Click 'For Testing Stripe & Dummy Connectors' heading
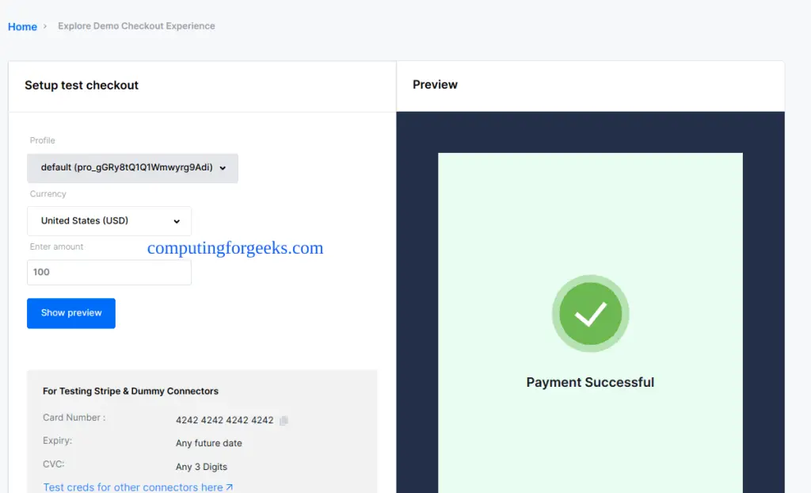The height and width of the screenshot is (493, 811). (x=131, y=391)
